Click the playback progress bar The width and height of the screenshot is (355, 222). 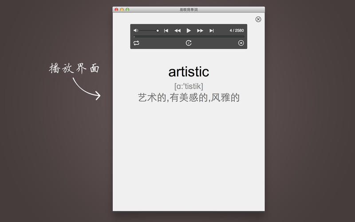(x=189, y=36)
